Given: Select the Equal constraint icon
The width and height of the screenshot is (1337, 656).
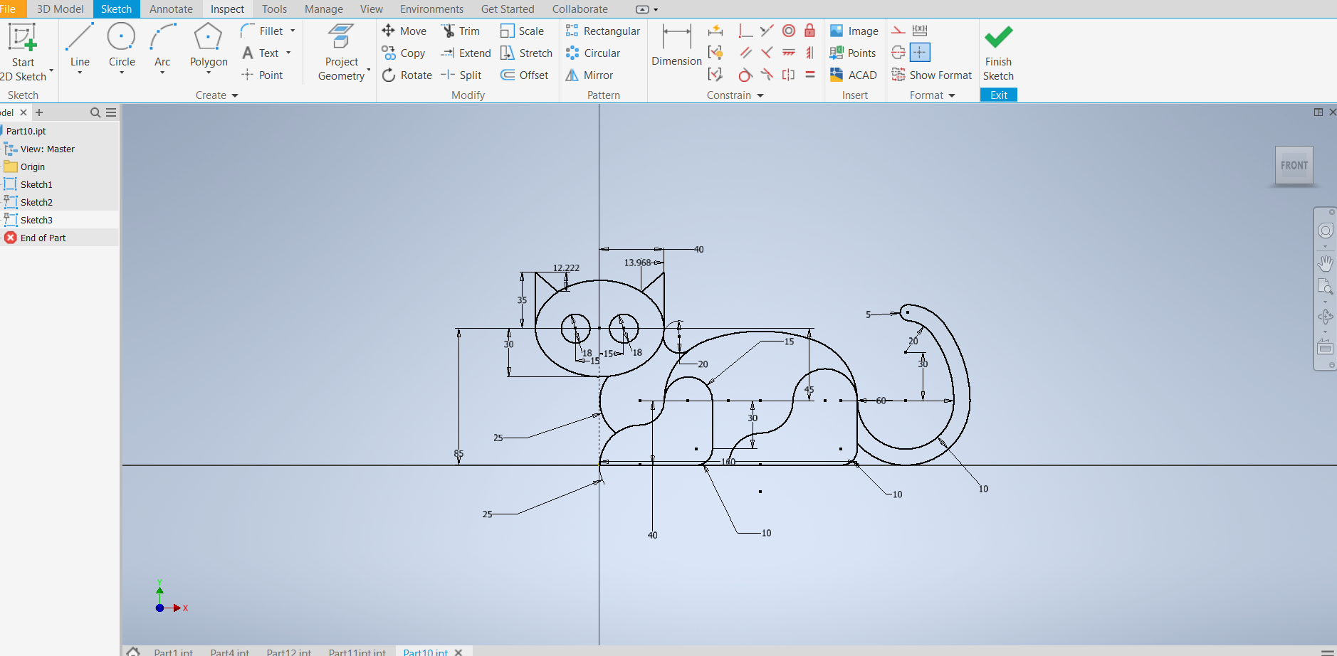Looking at the screenshot, I should pyautogui.click(x=809, y=75).
